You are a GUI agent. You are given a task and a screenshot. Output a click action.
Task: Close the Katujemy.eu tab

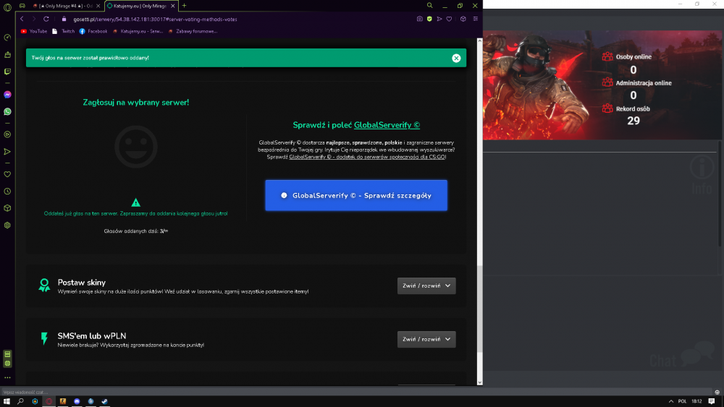[x=173, y=6]
